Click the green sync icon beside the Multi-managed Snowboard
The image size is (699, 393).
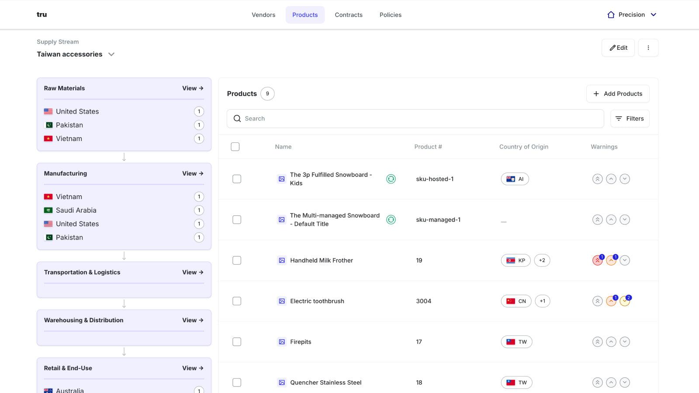pos(391,220)
